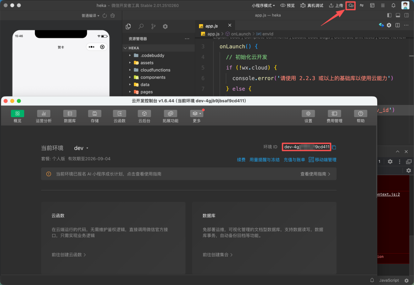The height and width of the screenshot is (285, 414).
Task: Open 费用管理 in the cloud console
Action: [334, 116]
